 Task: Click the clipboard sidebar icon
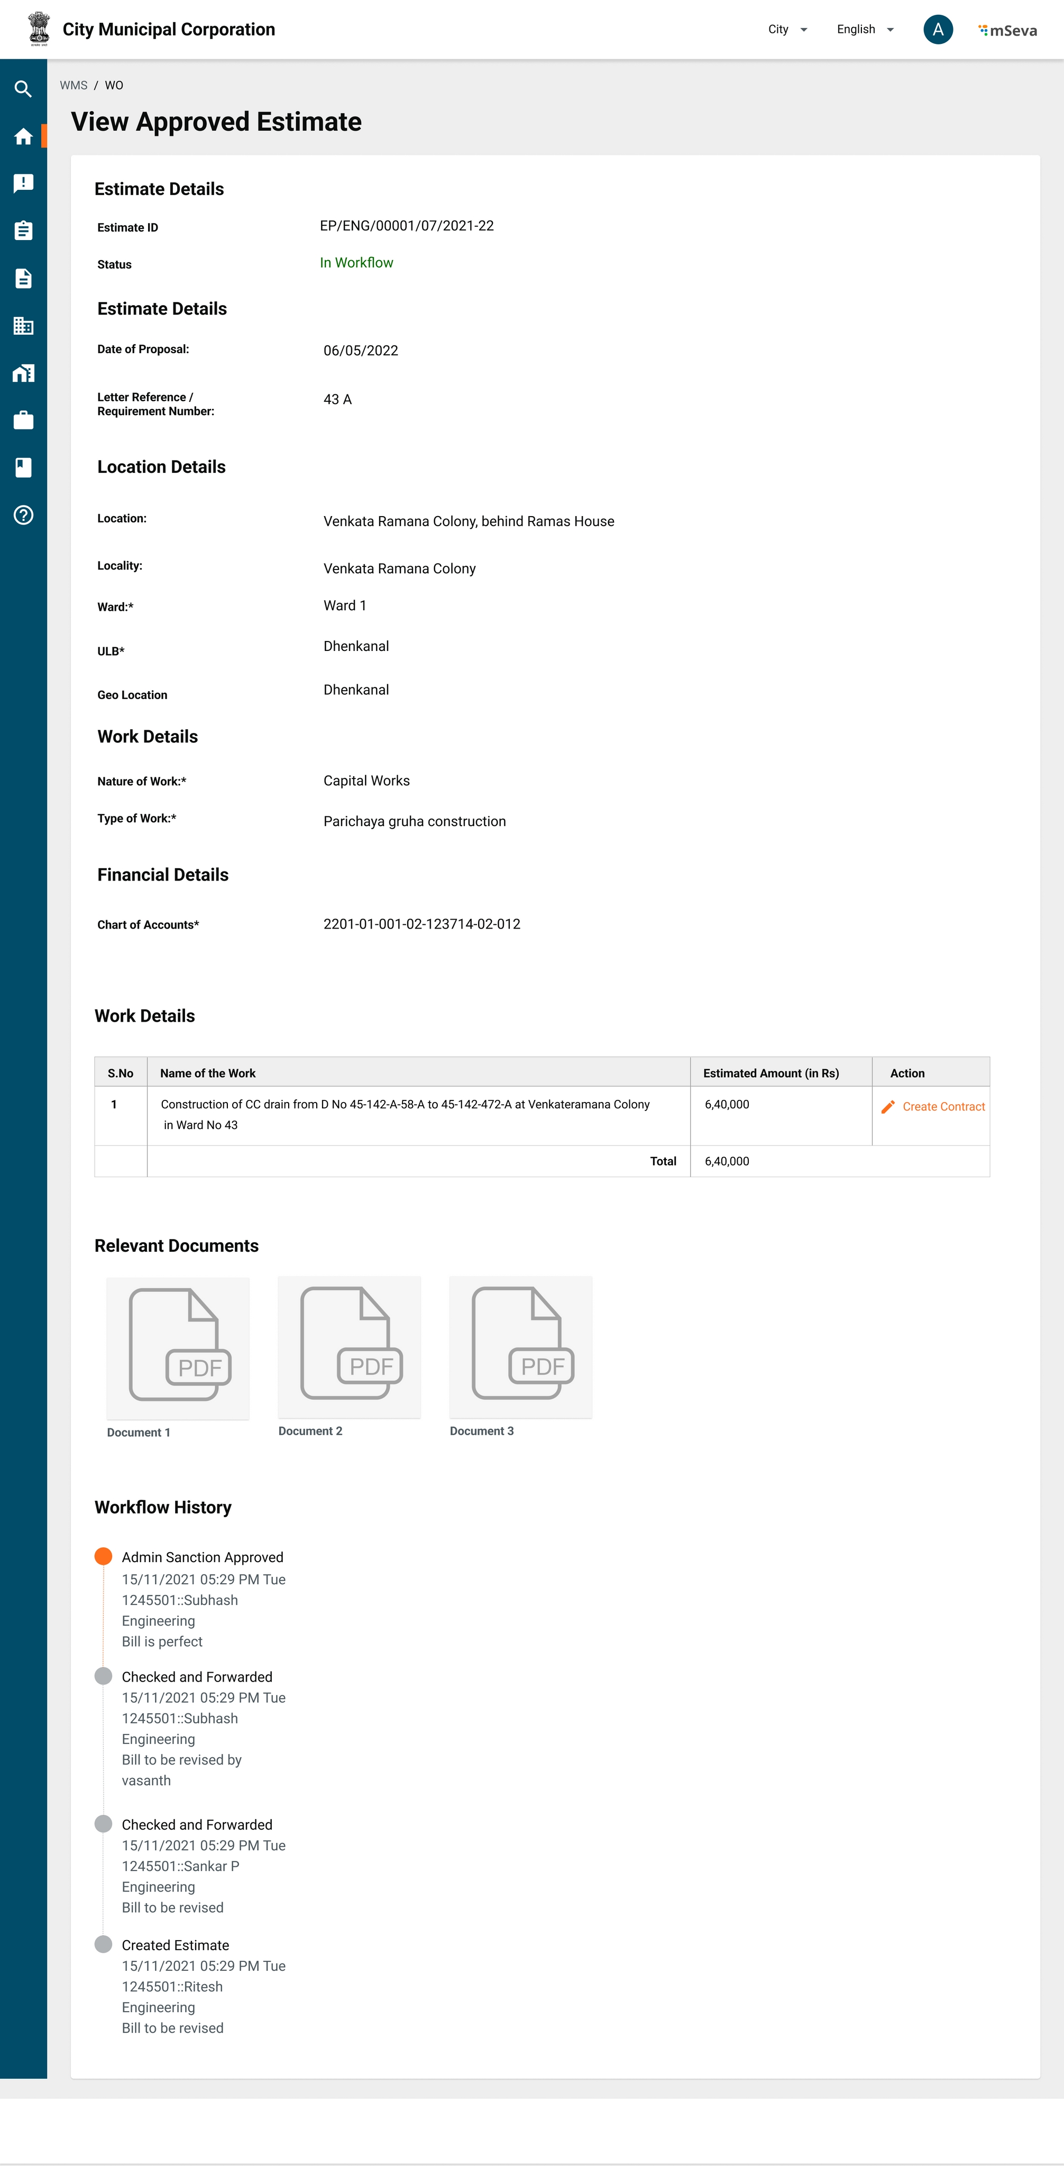tap(24, 231)
